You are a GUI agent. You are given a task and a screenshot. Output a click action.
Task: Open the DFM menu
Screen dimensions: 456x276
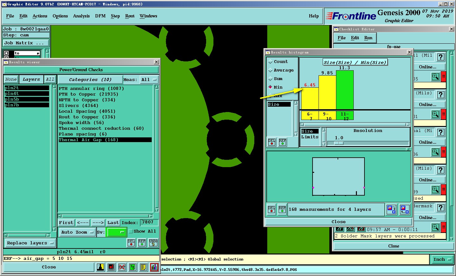tap(100, 16)
